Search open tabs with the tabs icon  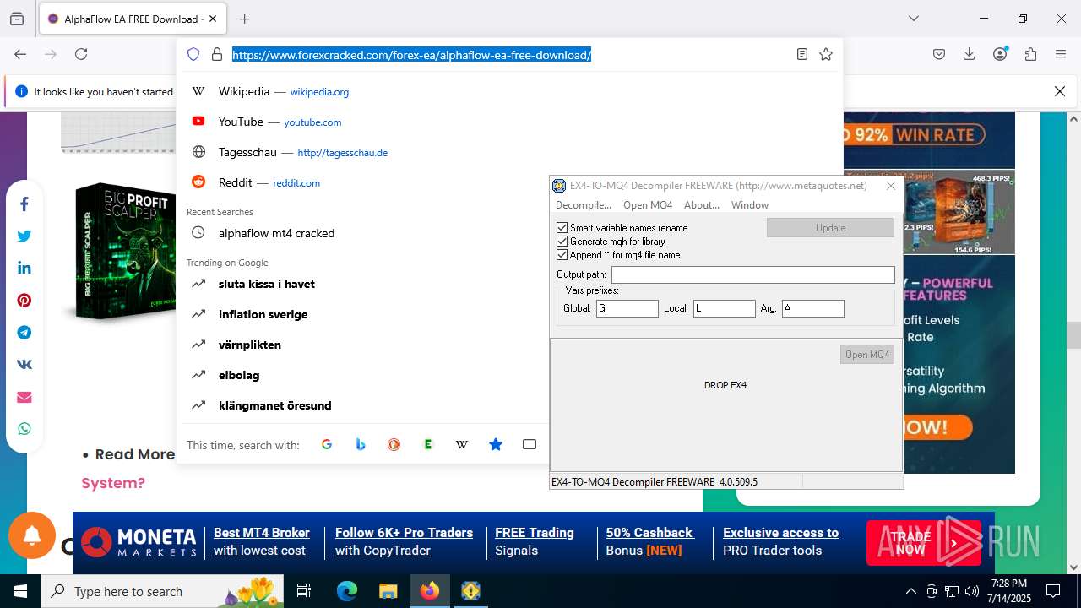pos(530,444)
